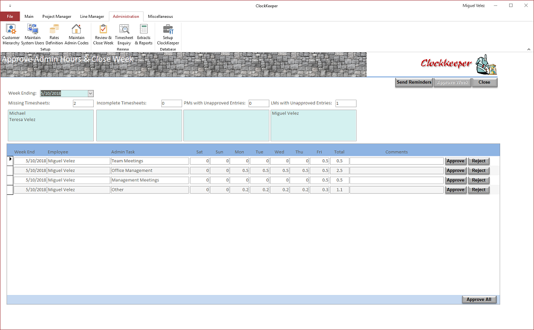This screenshot has width=534, height=330.
Task: Open quick access toolbar customize arrow
Action: tap(10, 6)
